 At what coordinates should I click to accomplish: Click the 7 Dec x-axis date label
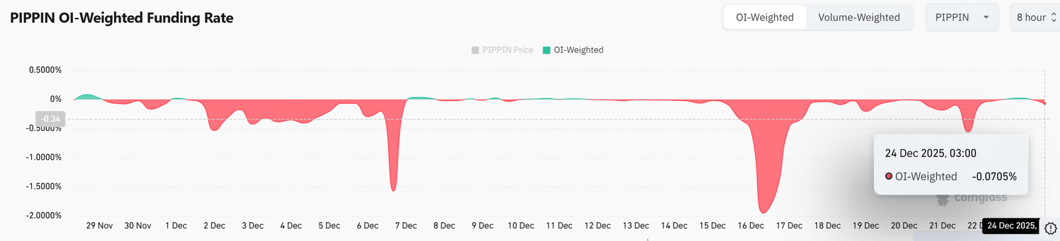(405, 226)
